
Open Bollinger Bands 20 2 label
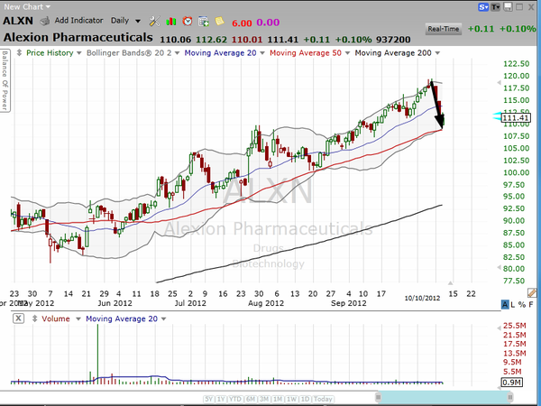click(129, 53)
